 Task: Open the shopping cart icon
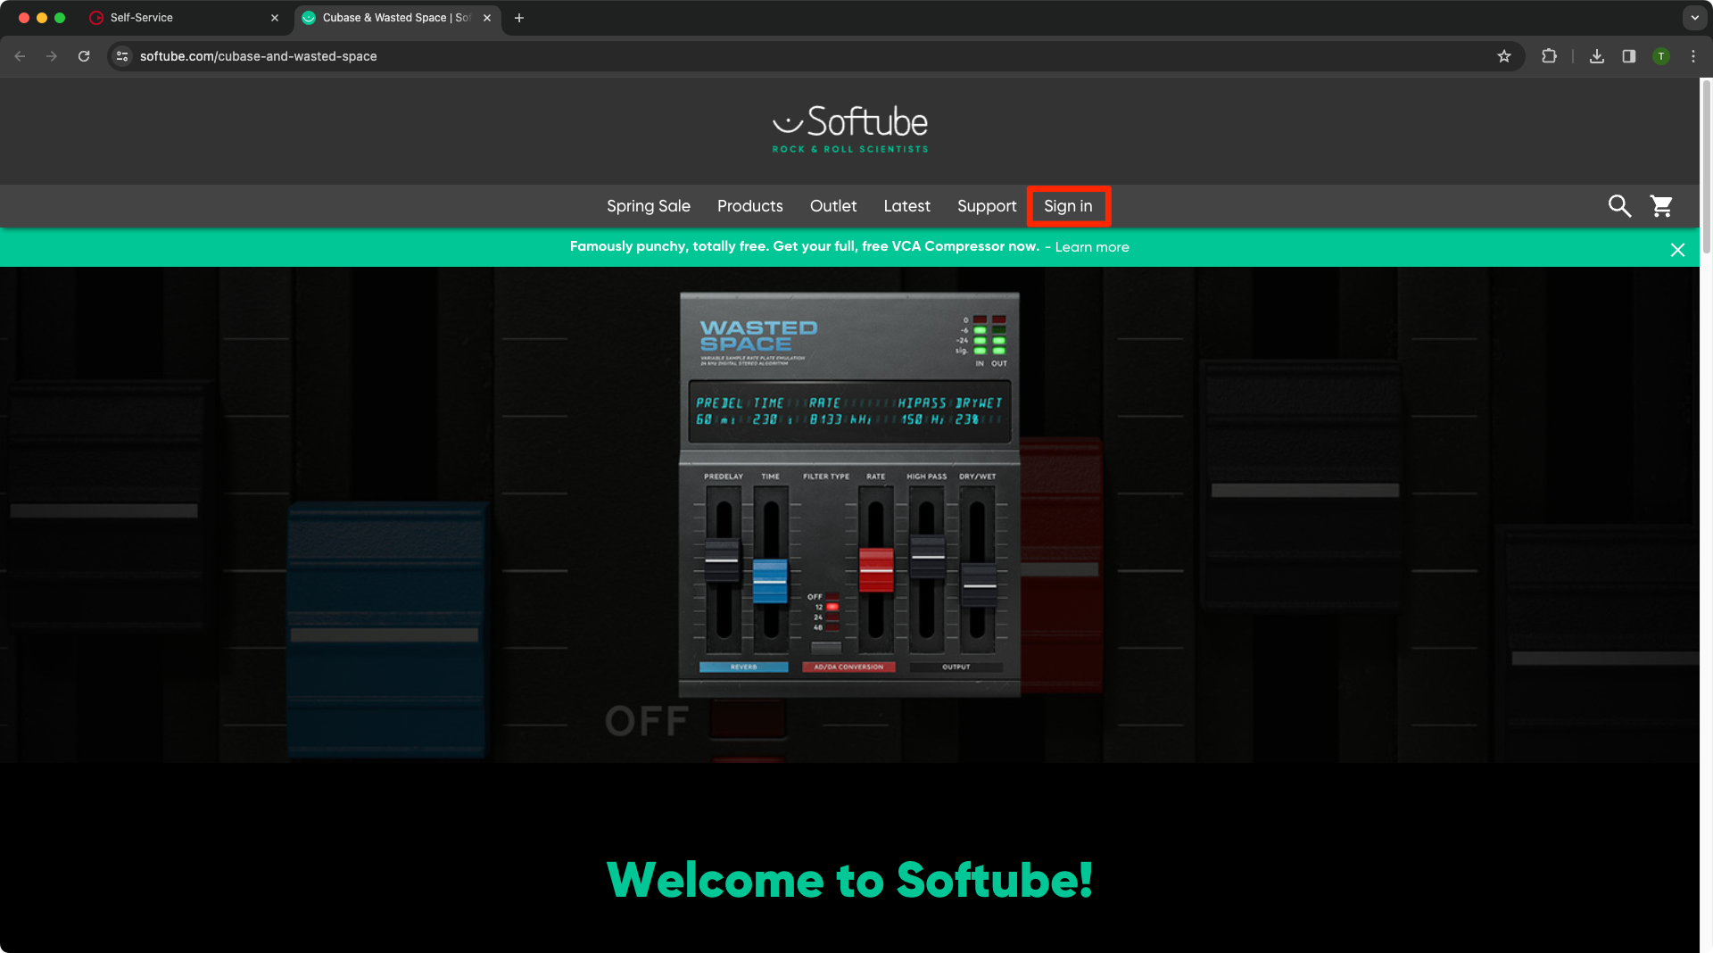1661,206
